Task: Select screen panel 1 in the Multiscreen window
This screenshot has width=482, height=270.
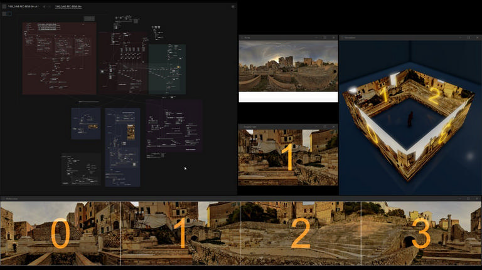Action: [181, 233]
